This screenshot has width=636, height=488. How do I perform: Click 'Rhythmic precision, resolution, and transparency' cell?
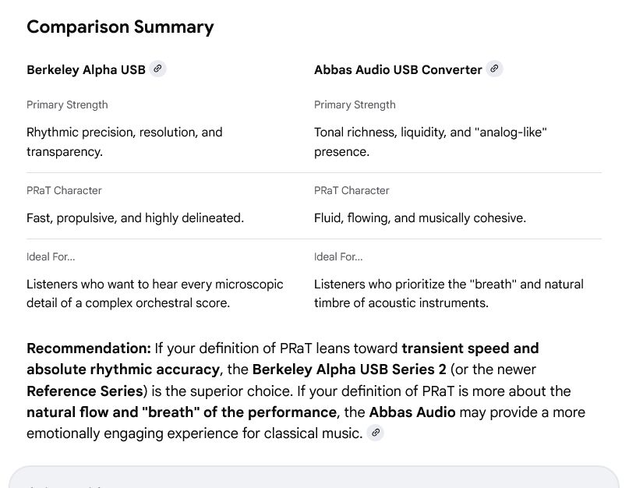(125, 141)
